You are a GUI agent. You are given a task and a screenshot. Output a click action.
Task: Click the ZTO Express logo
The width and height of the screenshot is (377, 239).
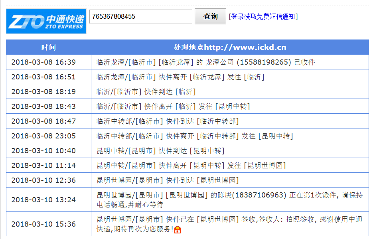[46, 21]
